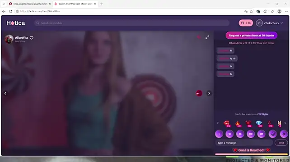Switch to the Watch AliceWiss Cam Model tab

pos(75,4)
